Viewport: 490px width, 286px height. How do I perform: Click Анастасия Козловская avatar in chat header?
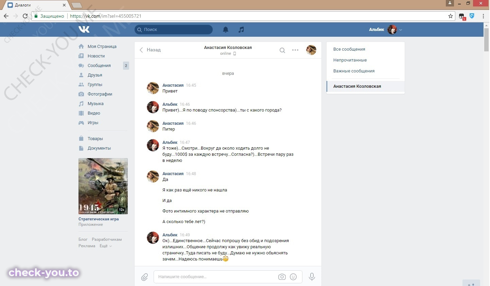pos(311,50)
